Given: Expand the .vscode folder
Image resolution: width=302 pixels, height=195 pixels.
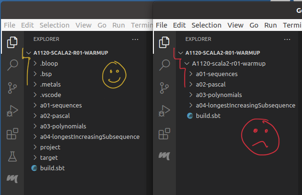Looking at the screenshot, I should tap(51, 95).
